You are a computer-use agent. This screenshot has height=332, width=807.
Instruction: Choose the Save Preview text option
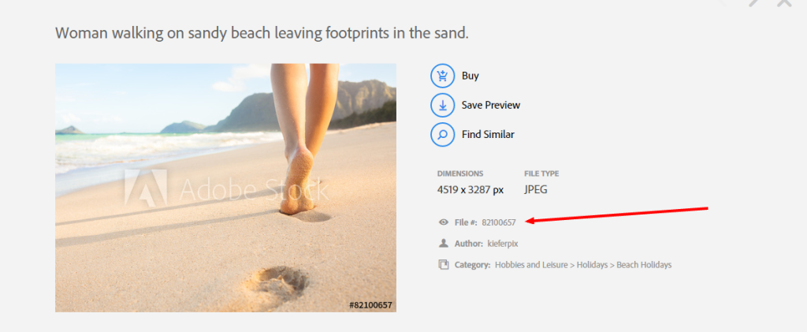[491, 105]
